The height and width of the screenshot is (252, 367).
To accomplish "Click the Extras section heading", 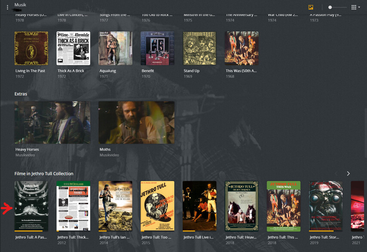I will (21, 94).
